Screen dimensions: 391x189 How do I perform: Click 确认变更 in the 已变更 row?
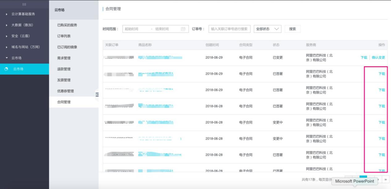[378, 57]
